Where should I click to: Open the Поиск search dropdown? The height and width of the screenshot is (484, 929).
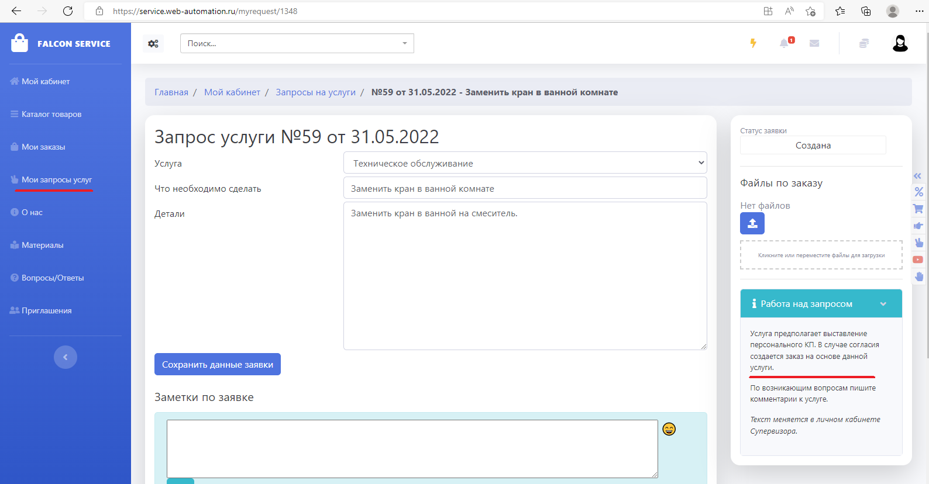pos(297,43)
